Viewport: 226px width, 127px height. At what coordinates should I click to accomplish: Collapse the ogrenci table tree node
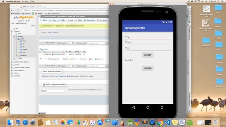click(x=14, y=37)
